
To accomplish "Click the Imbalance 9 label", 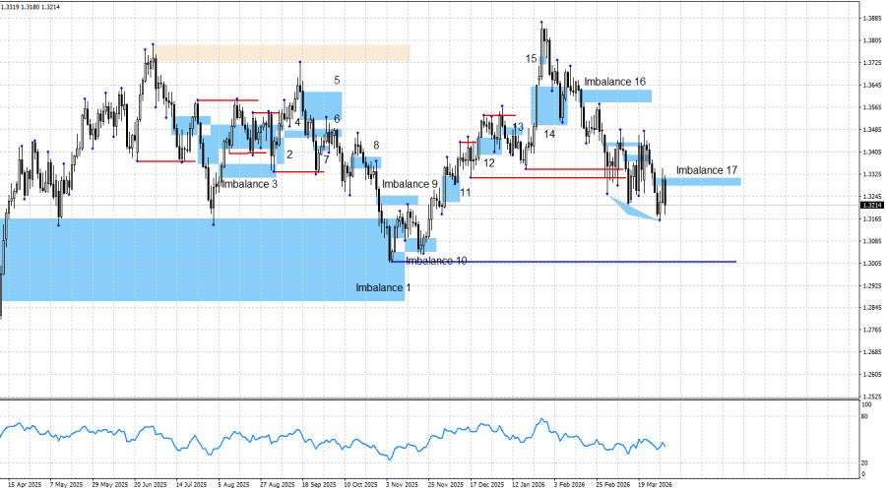I will point(410,184).
